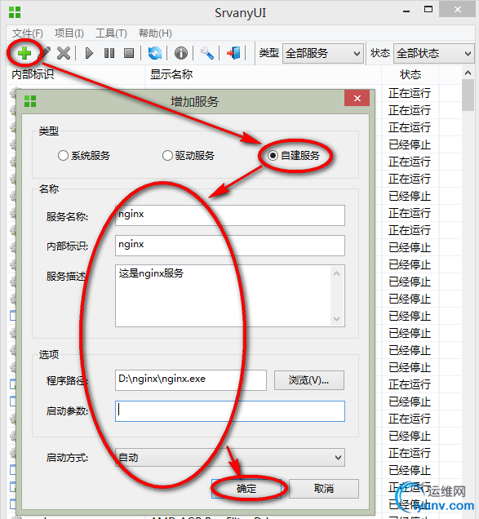Open the 工具(T) menu
The image size is (479, 519).
click(111, 33)
